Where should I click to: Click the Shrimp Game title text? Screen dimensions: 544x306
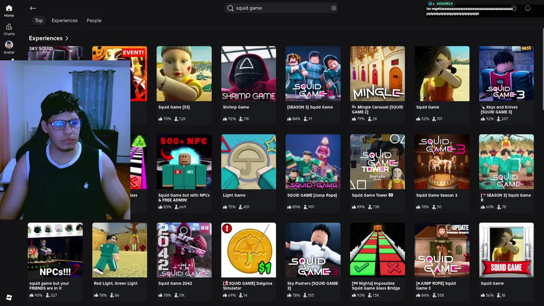pyautogui.click(x=236, y=107)
